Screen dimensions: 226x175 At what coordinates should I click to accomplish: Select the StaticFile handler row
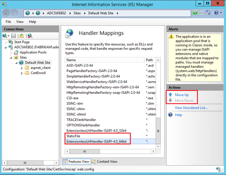[x=110, y=136]
